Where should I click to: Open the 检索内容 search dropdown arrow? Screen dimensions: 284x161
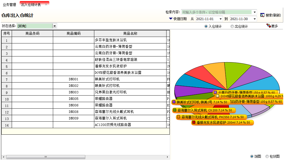(x=255, y=12)
